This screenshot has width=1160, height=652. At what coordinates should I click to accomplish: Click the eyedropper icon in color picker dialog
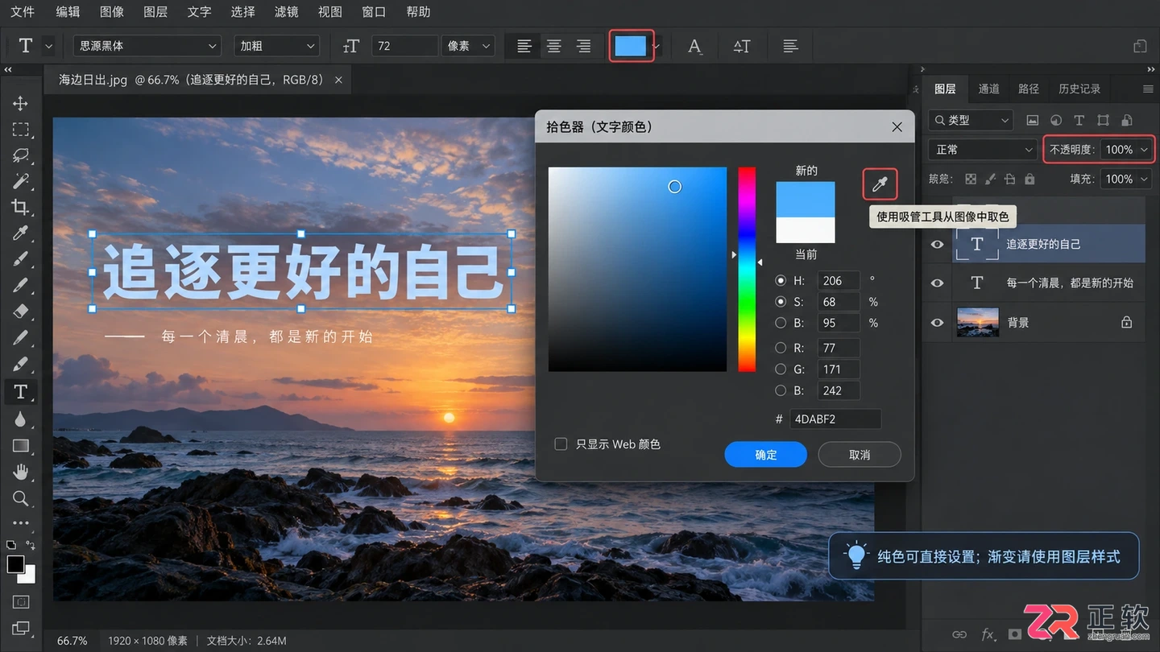click(880, 186)
